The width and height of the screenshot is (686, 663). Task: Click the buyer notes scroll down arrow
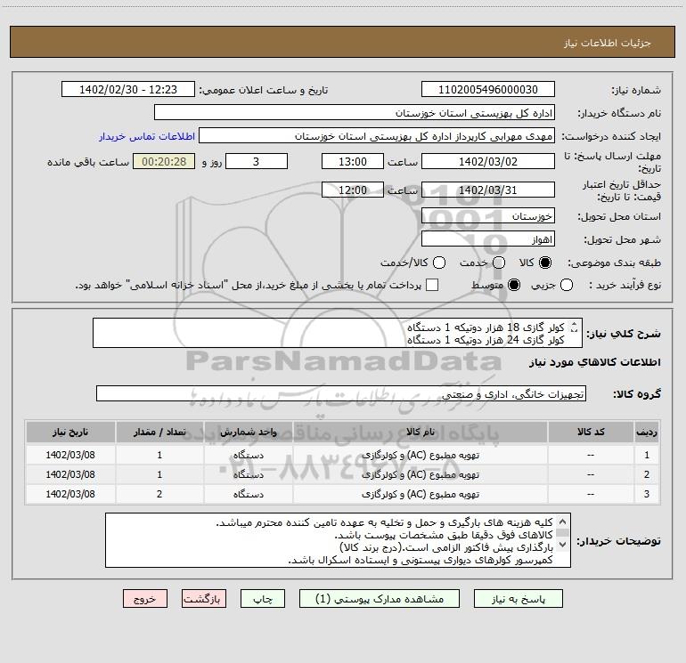pyautogui.click(x=563, y=545)
